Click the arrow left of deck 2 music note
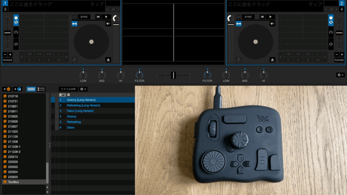 point(326,9)
